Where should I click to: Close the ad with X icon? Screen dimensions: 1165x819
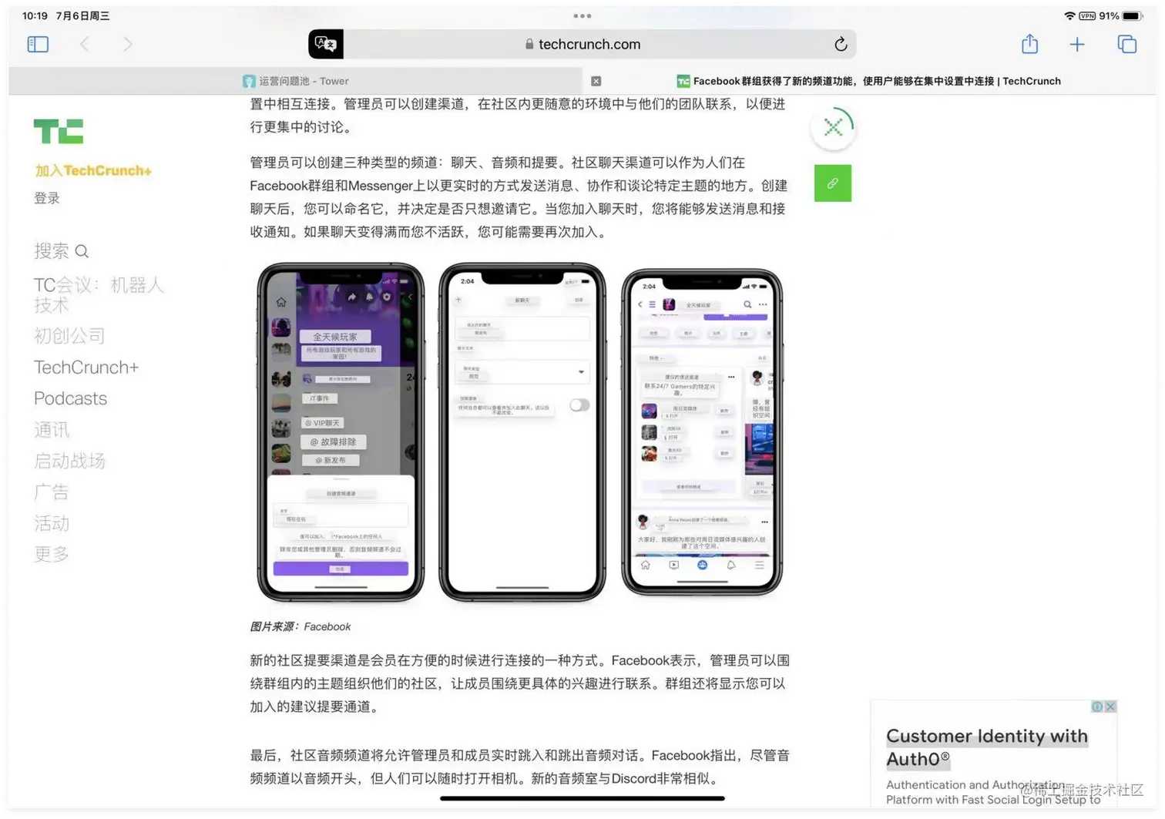point(1110,707)
